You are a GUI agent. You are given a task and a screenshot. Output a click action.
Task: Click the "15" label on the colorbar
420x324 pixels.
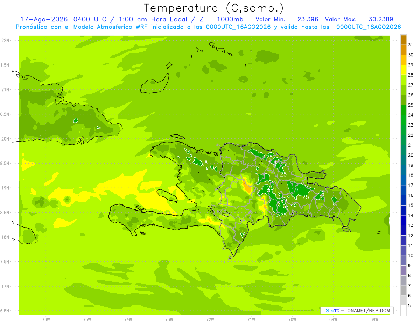point(411,205)
